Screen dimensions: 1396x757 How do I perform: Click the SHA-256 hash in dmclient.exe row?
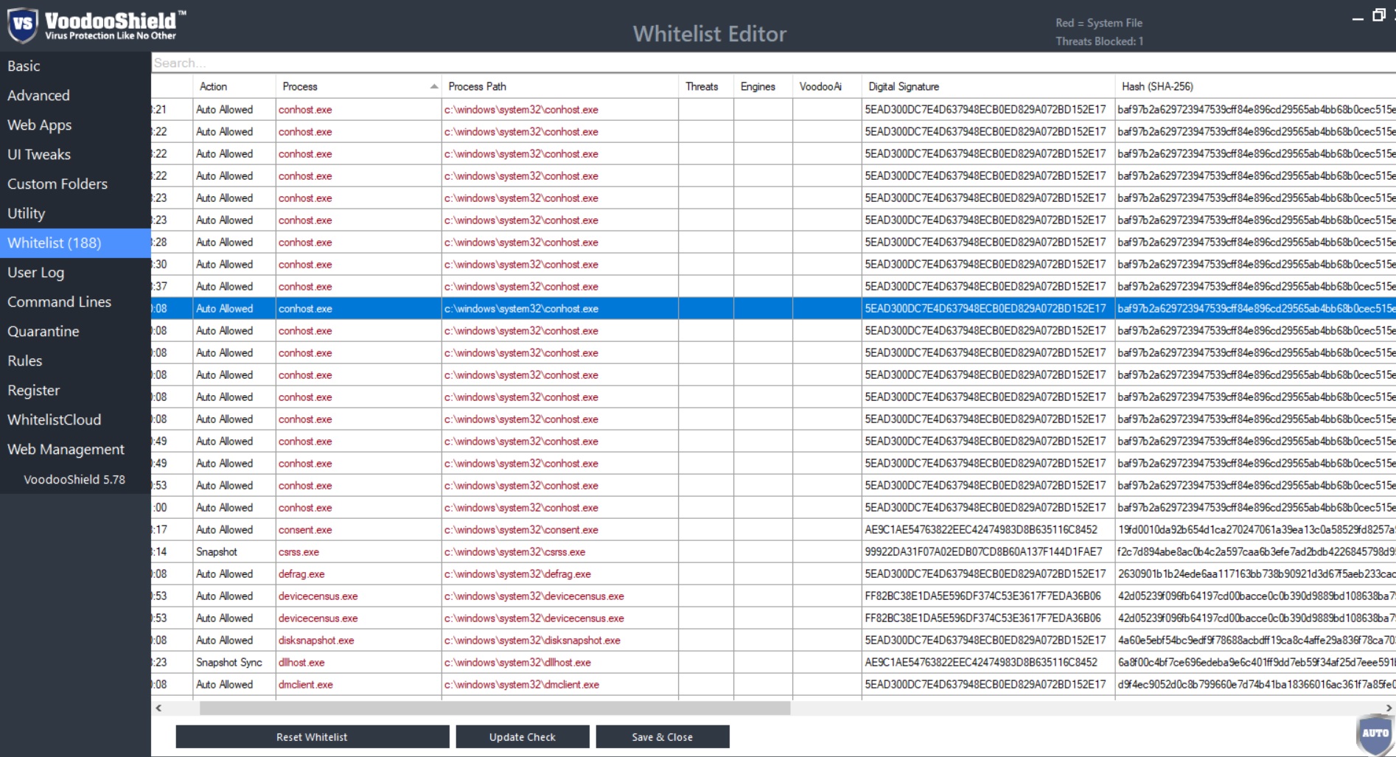coord(1255,685)
